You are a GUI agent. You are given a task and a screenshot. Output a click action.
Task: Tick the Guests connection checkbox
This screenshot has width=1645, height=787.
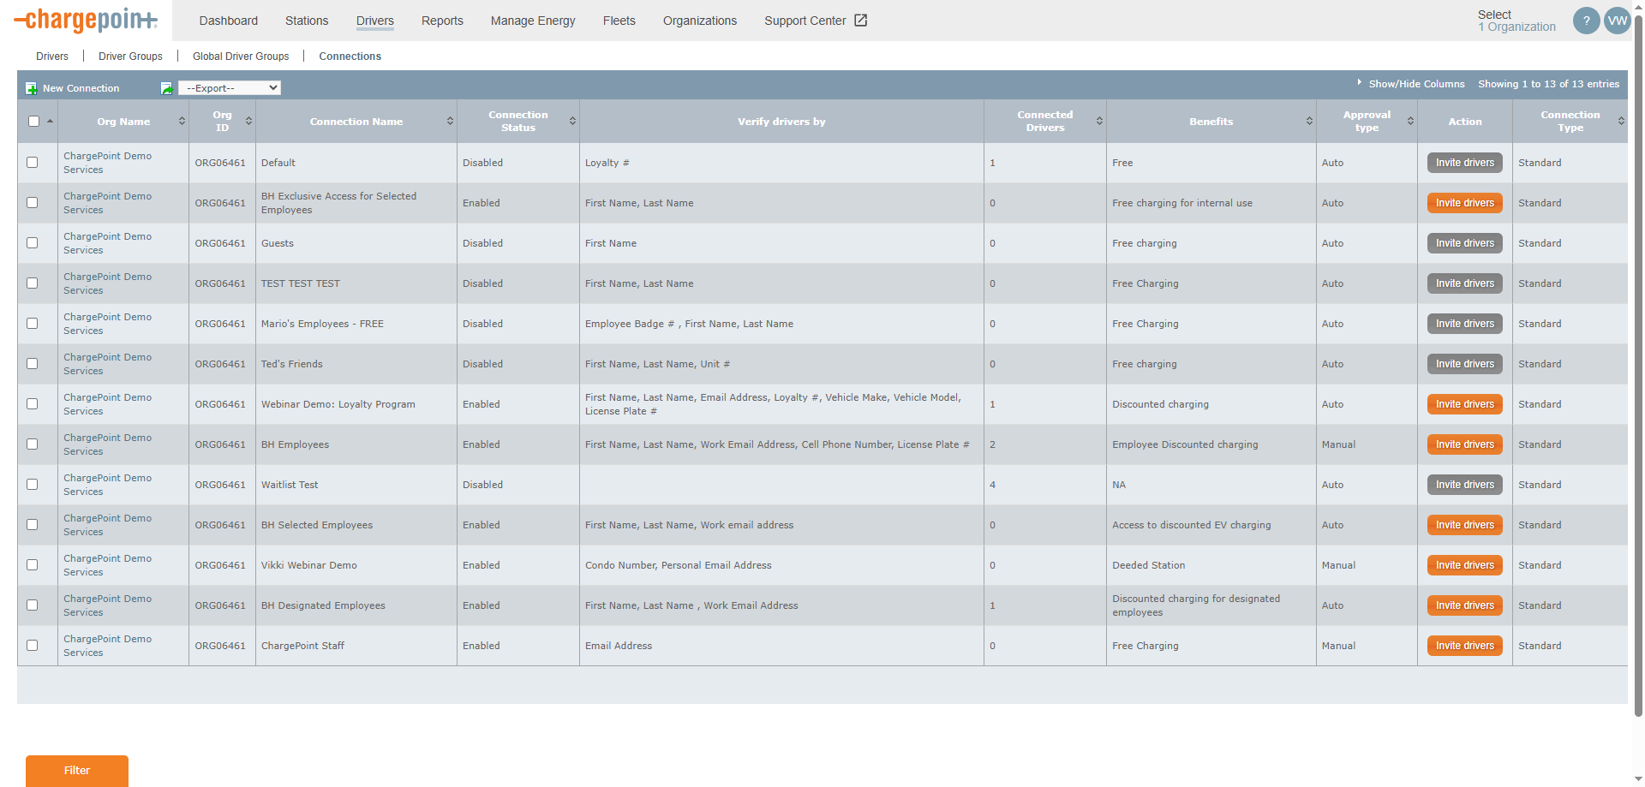(33, 242)
